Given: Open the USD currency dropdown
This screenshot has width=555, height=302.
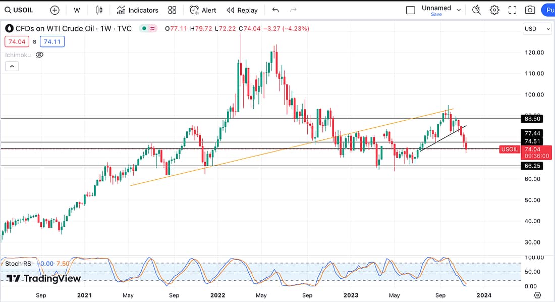Looking at the screenshot, I should pos(538,29).
